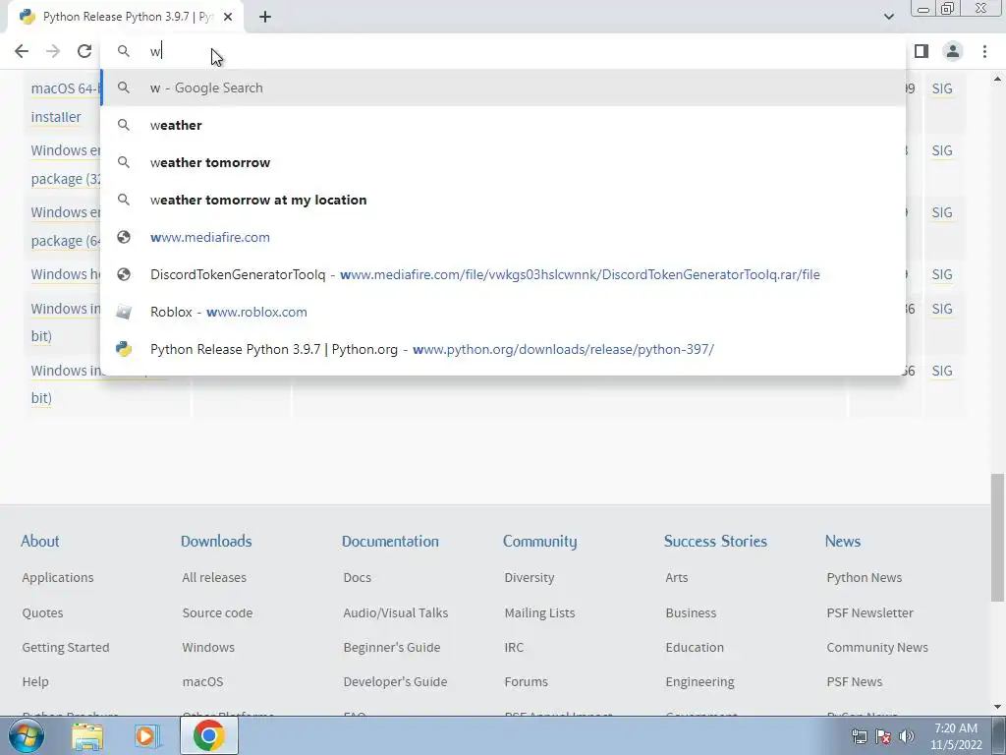Open the Community News link
Screen dimensions: 1006x755
pos(877,648)
